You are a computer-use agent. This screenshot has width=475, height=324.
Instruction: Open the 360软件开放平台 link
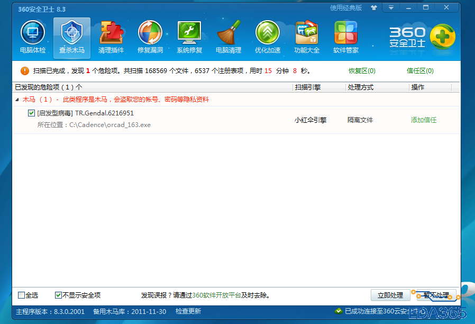[216, 295]
